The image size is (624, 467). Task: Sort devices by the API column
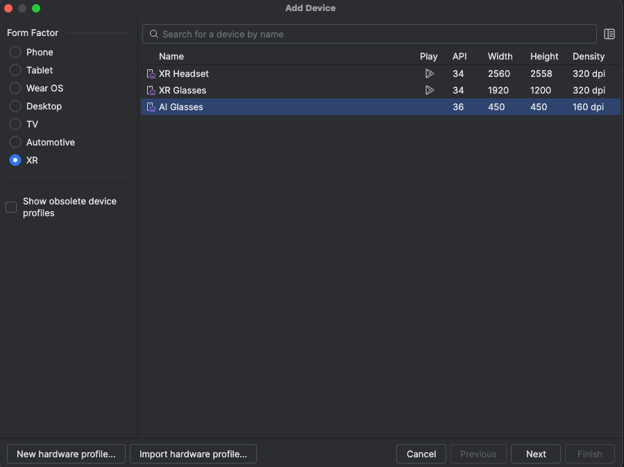(x=458, y=56)
